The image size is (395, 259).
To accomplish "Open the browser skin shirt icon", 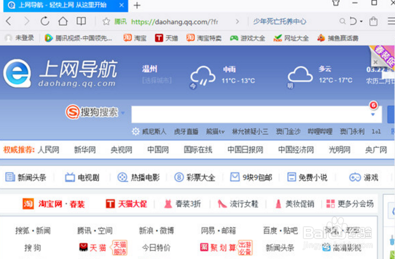I will pyautogui.click(x=336, y=3).
